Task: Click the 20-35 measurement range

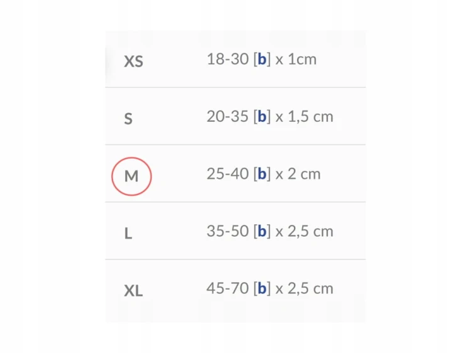Action: pos(228,116)
